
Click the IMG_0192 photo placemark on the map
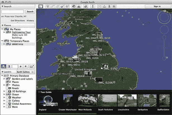[x=104, y=66]
